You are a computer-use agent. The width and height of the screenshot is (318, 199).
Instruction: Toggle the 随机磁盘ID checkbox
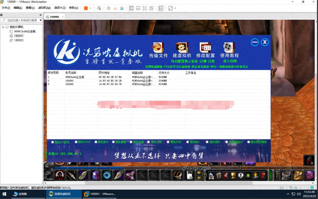point(227,142)
